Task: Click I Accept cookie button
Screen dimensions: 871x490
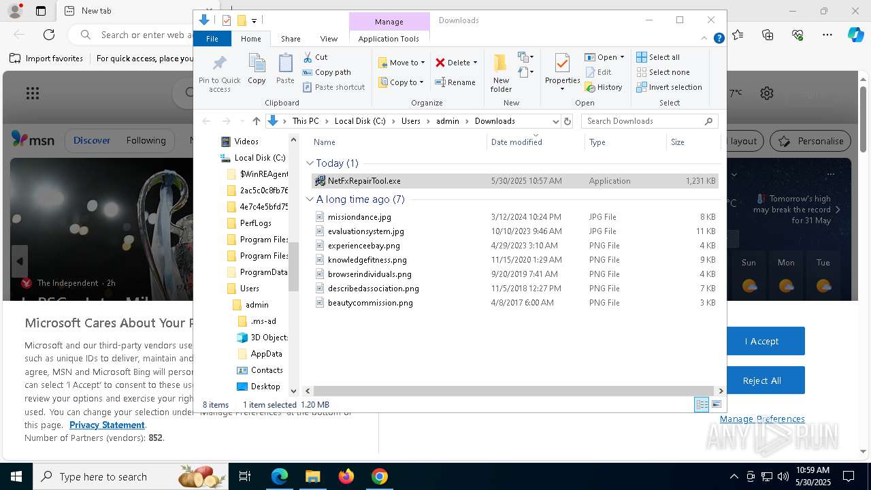Action: 761,341
